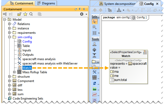Select the wrench and hammer tool in the palette
The image size is (165, 106).
pos(95,72)
